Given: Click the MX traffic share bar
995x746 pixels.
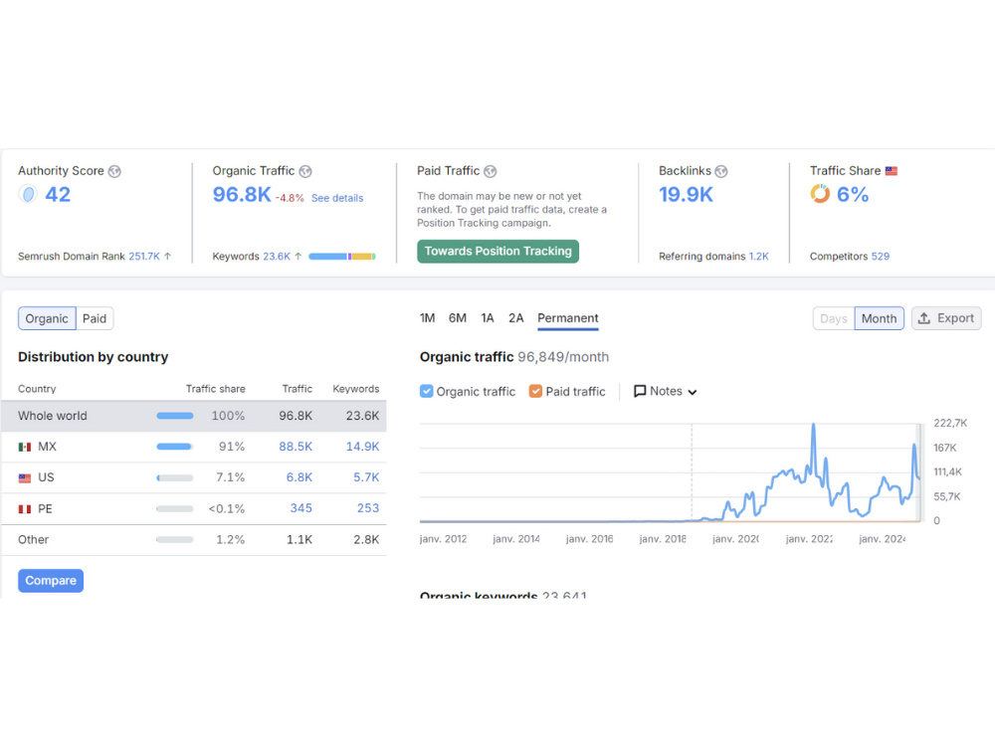Looking at the screenshot, I should (x=175, y=447).
